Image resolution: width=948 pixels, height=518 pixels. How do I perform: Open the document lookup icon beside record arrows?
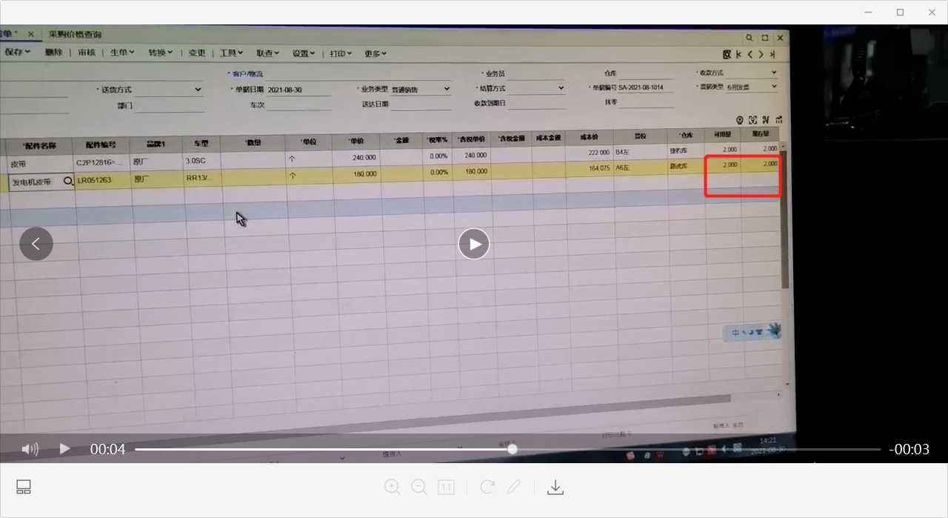(x=727, y=54)
